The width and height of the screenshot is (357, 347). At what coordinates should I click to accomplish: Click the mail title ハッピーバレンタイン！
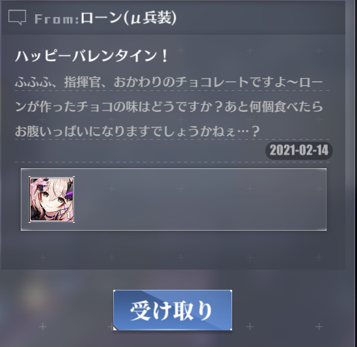pyautogui.click(x=91, y=56)
